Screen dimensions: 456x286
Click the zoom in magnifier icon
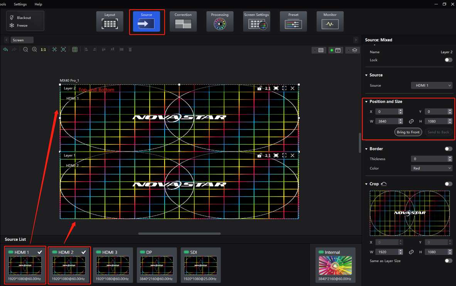pyautogui.click(x=34, y=49)
